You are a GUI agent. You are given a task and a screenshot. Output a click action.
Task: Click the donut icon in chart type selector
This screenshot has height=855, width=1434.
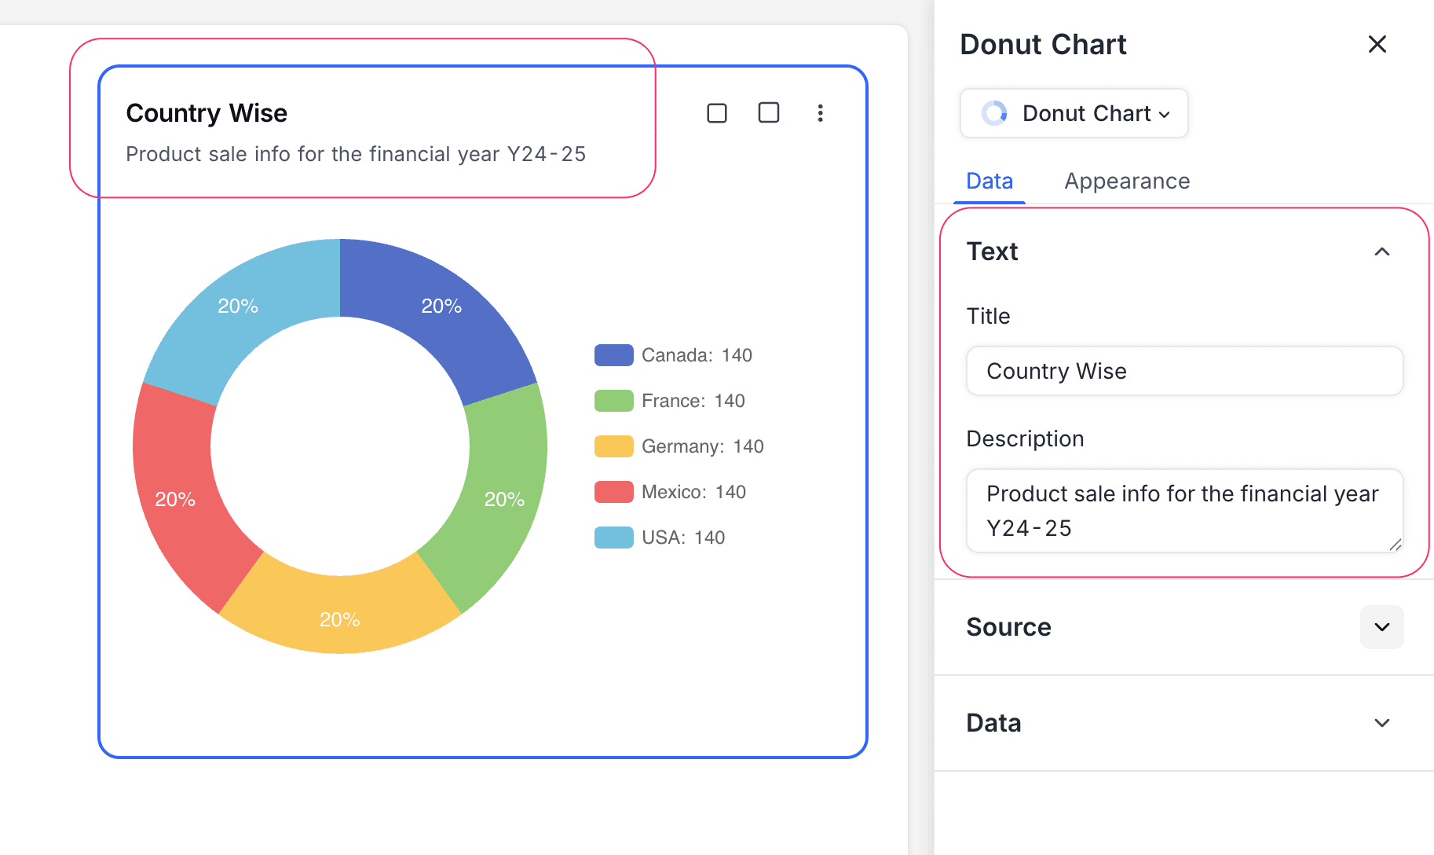pyautogui.click(x=994, y=113)
